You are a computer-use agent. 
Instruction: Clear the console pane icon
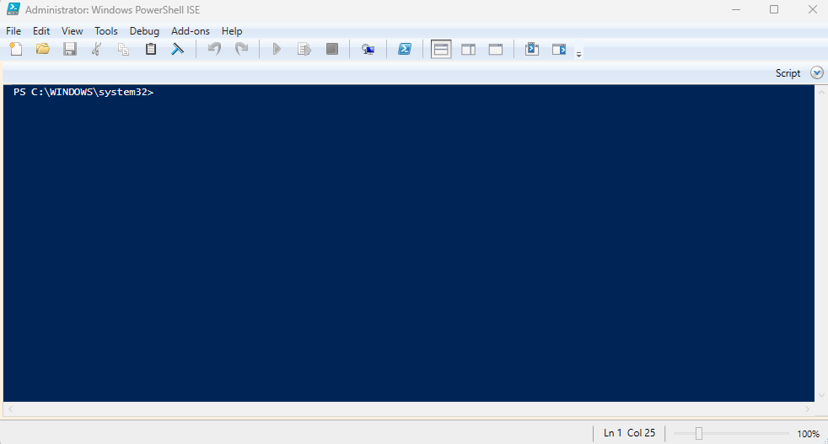tap(177, 49)
